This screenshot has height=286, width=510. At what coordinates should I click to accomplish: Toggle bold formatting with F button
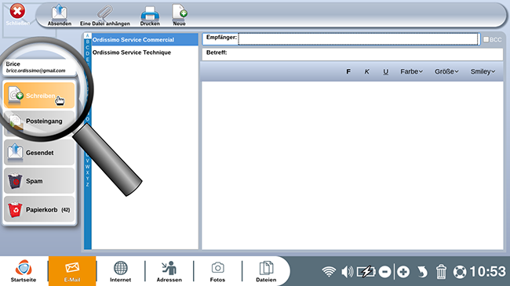[348, 71]
